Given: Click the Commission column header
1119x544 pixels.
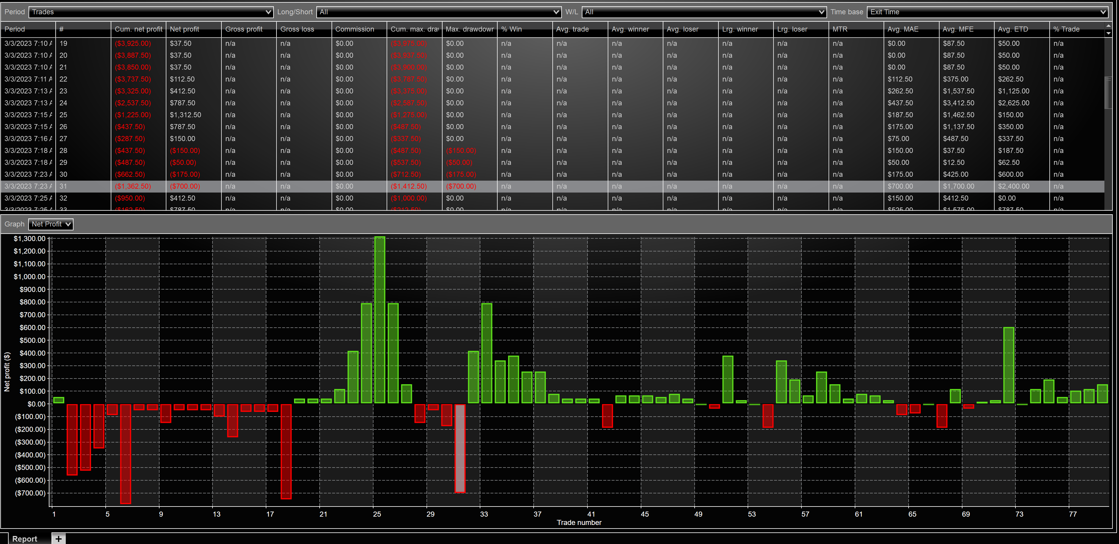Looking at the screenshot, I should [359, 29].
